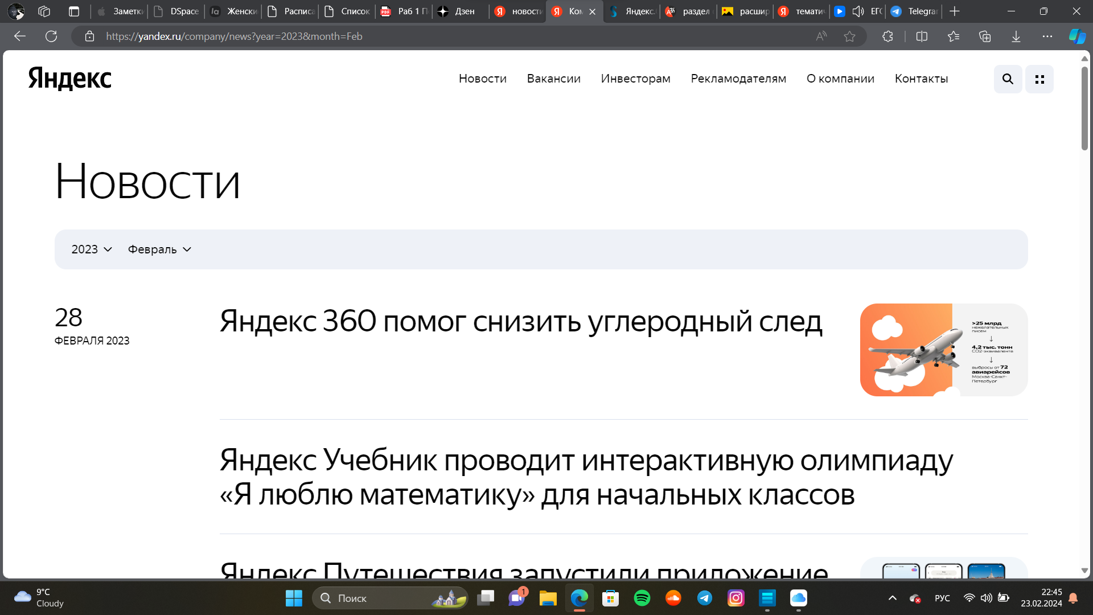The height and width of the screenshot is (615, 1093).
Task: Open the Yandex site search icon
Action: 1008,79
